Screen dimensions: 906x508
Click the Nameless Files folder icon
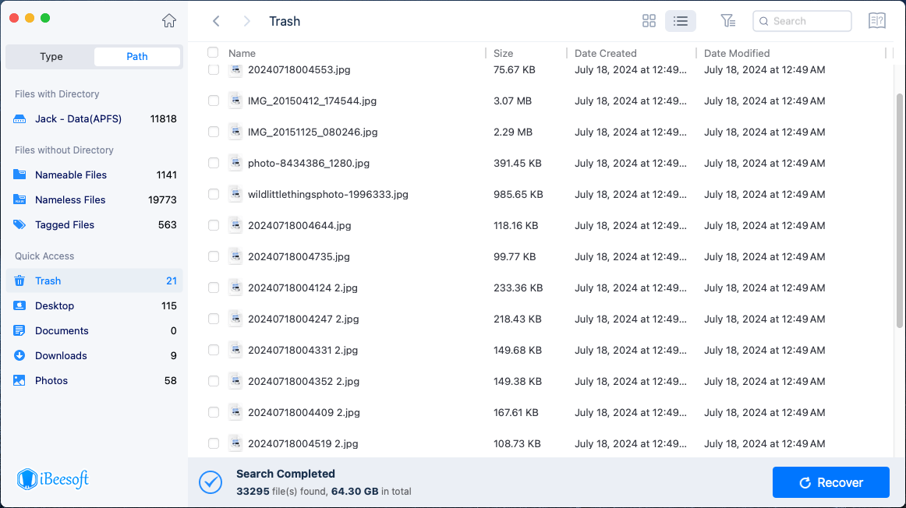(19, 199)
